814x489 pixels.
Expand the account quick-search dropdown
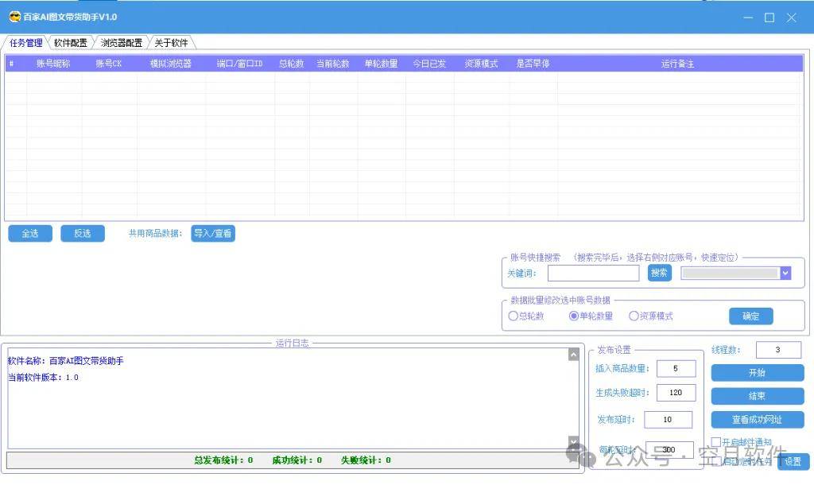[x=785, y=273]
